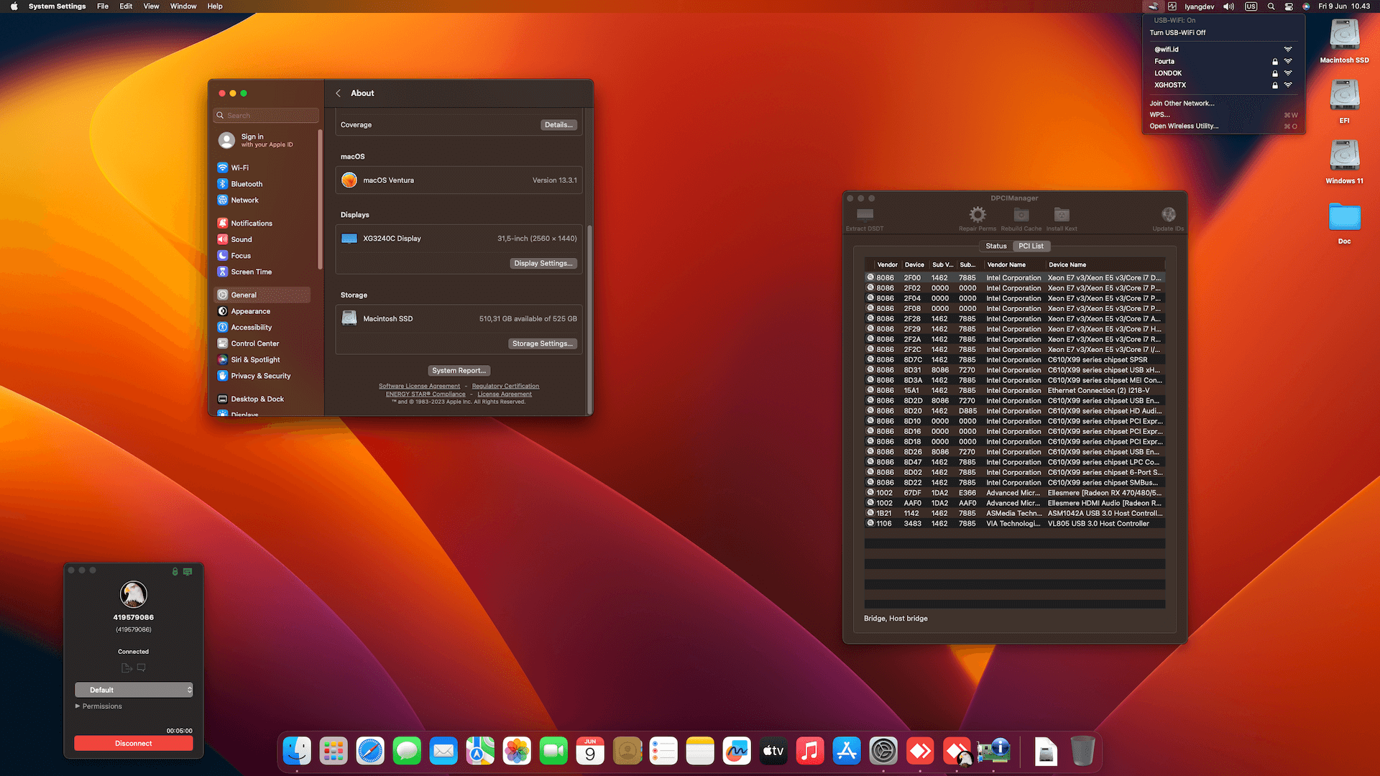Viewport: 1380px width, 776px height.
Task: Click the Extract DSDT icon in DPCIManager
Action: 864,216
